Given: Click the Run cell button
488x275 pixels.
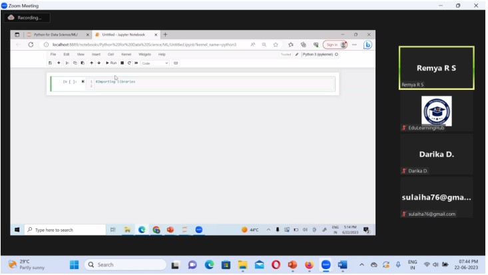Looking at the screenshot, I should (111, 63).
